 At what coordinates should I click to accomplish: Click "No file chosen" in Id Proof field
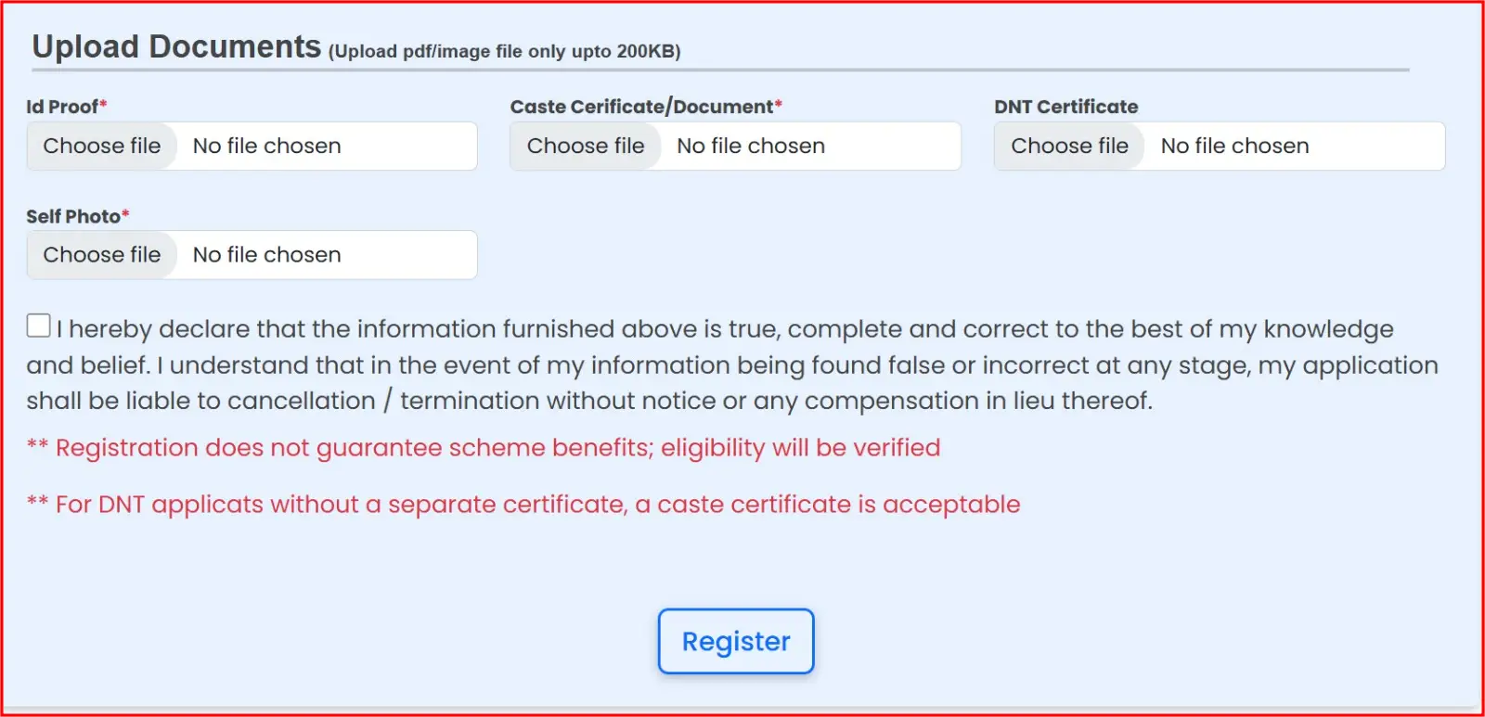pos(267,147)
